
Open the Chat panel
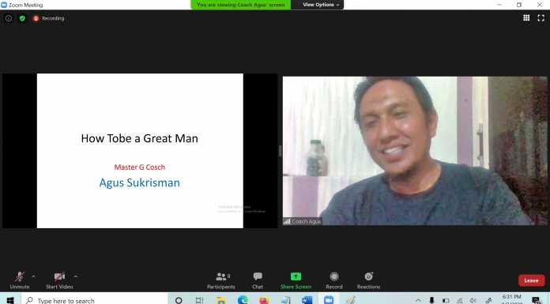click(x=258, y=280)
